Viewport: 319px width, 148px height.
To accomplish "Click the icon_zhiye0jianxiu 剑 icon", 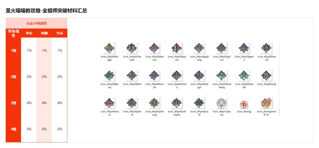I will click(110, 75).
